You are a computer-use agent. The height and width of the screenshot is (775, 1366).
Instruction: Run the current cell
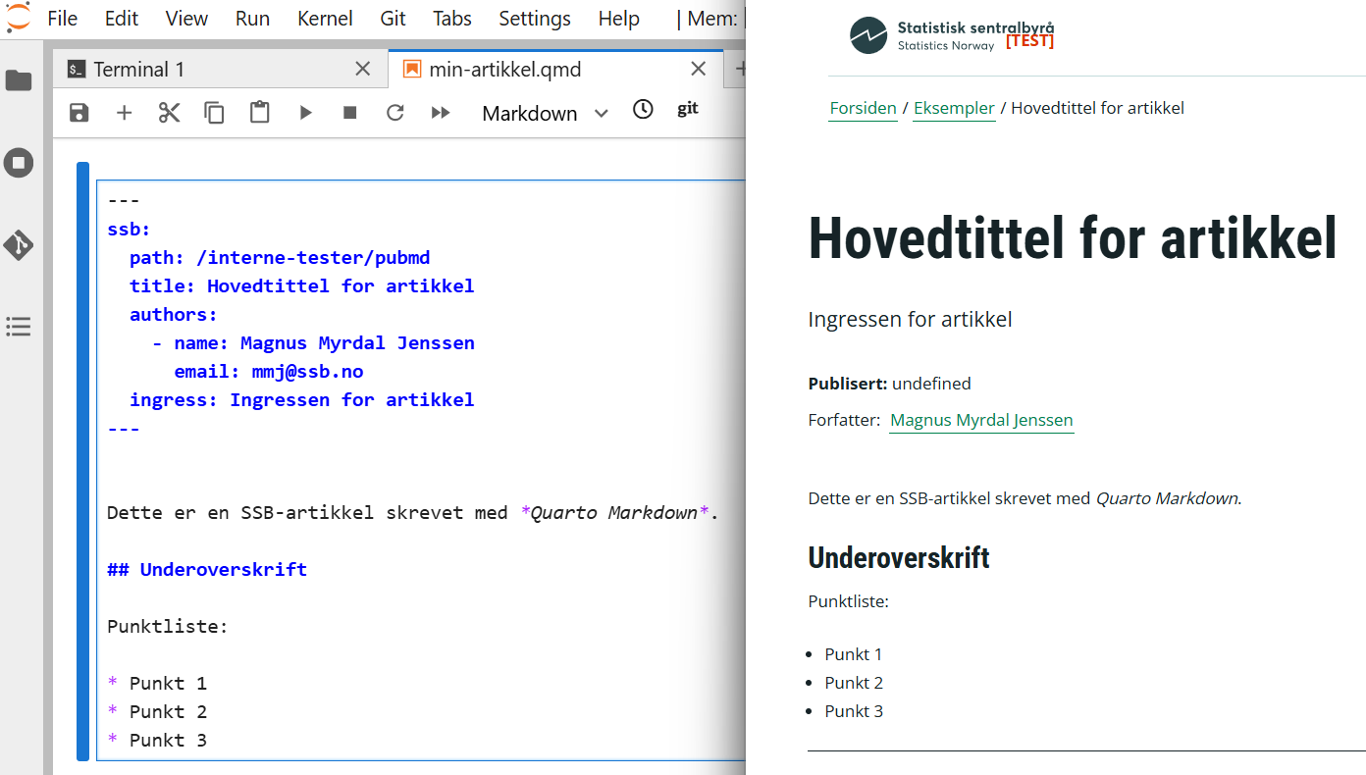(x=305, y=112)
